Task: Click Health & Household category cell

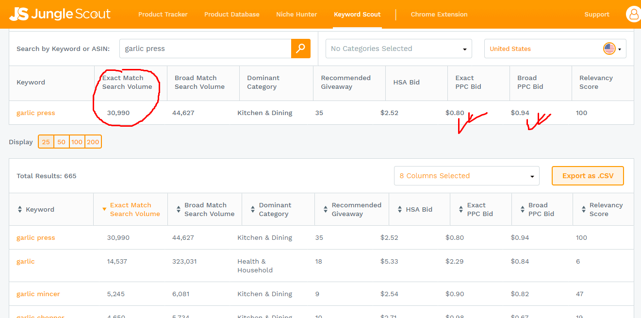Action: pyautogui.click(x=255, y=266)
